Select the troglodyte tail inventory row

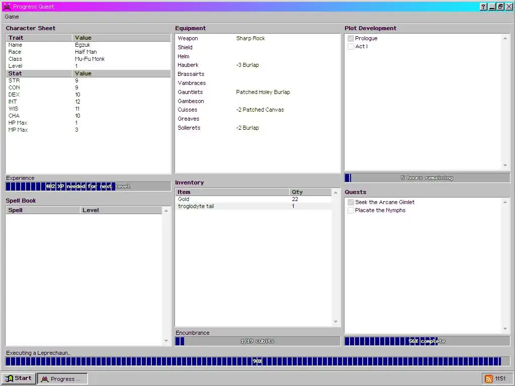click(253, 206)
